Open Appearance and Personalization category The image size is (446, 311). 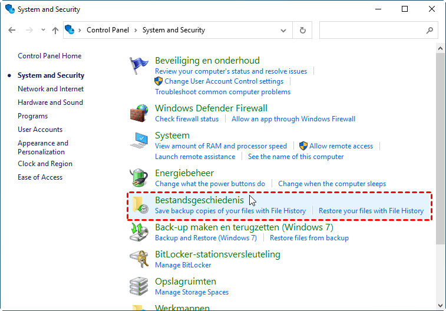coord(43,147)
